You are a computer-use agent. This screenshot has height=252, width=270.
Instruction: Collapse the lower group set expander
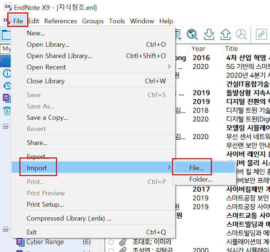pyautogui.click(x=5, y=229)
